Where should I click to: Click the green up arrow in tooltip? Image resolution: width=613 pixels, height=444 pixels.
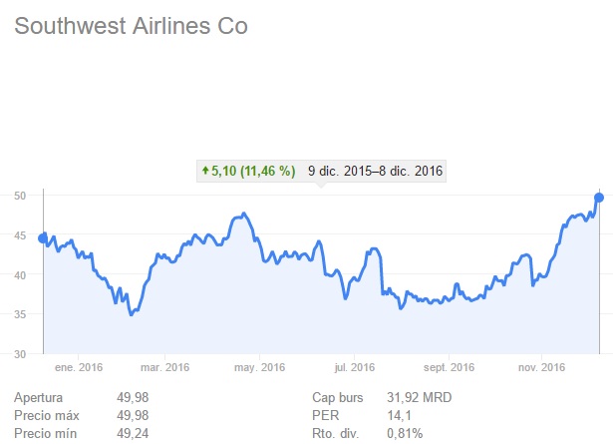point(205,171)
